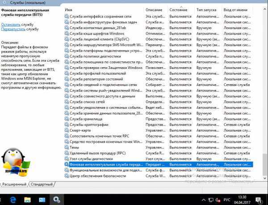Switch to the Расширенный tab
The width and height of the screenshot is (268, 205).
(x=14, y=184)
